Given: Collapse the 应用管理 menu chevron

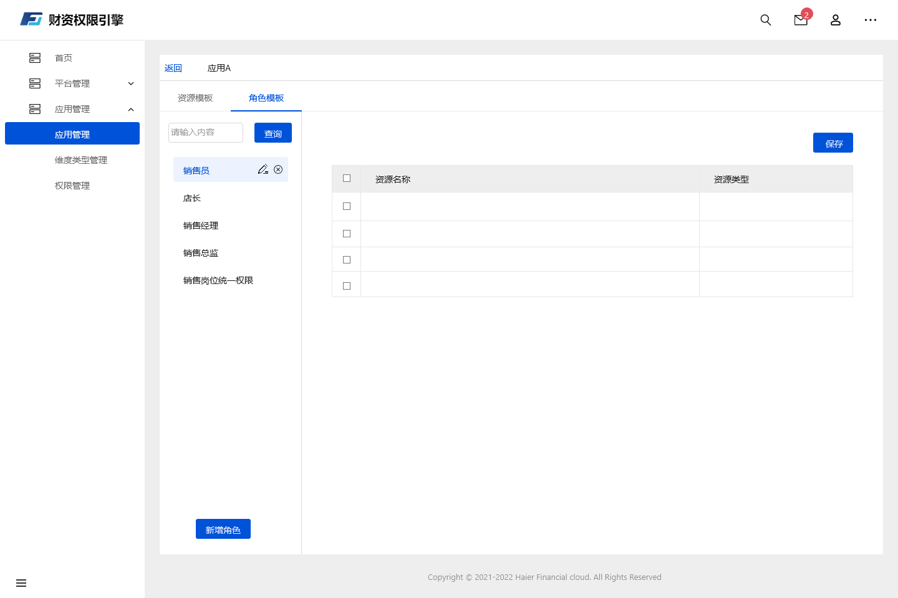Looking at the screenshot, I should (131, 109).
